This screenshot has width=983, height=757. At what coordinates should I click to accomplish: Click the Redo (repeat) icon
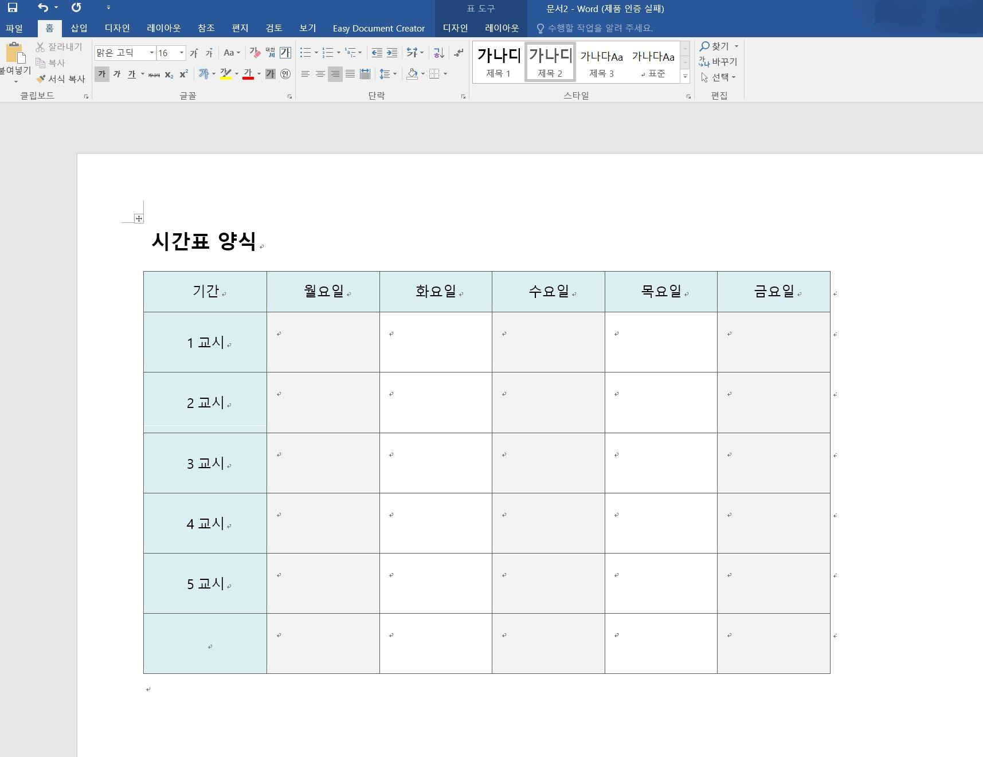point(76,7)
